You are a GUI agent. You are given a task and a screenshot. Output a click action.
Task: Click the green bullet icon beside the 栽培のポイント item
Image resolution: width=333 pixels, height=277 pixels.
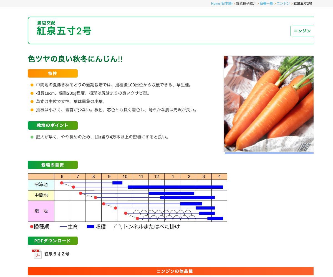tap(31, 137)
